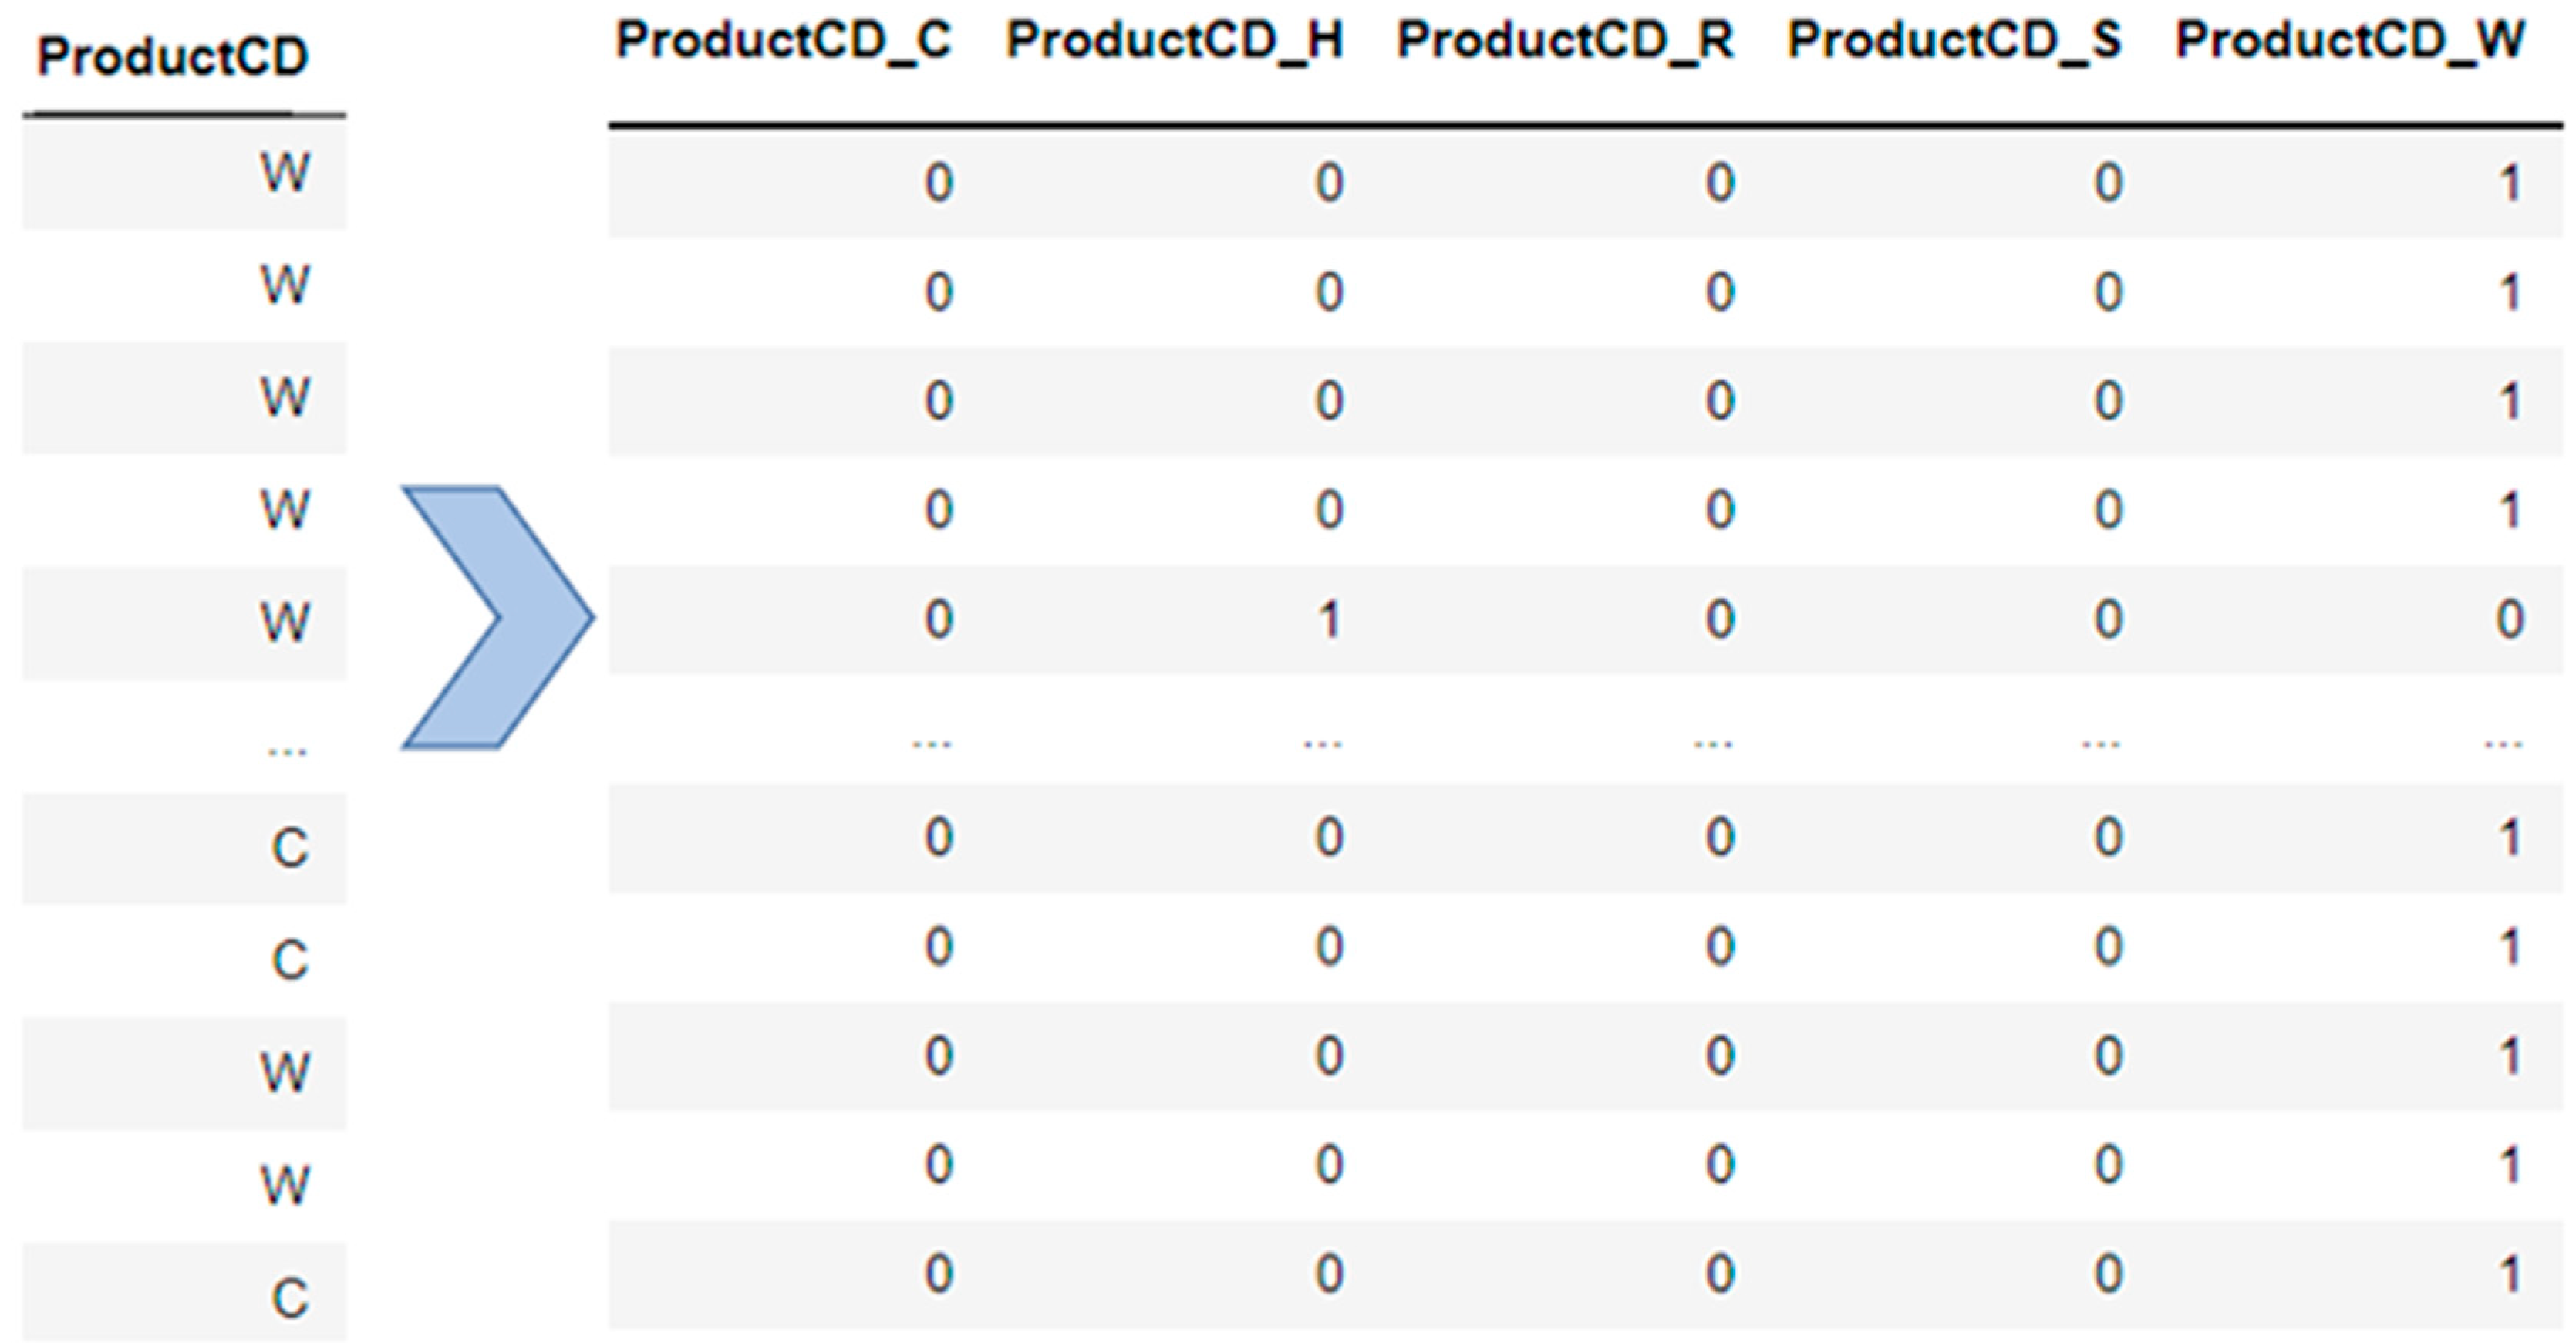The image size is (2576, 1343).
Task: Select the first W cell under ProductCD
Action: tap(285, 174)
